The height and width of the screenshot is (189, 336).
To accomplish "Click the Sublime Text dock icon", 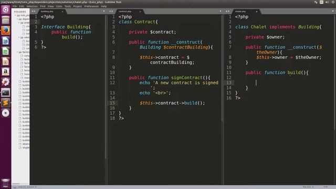I will click(6, 103).
